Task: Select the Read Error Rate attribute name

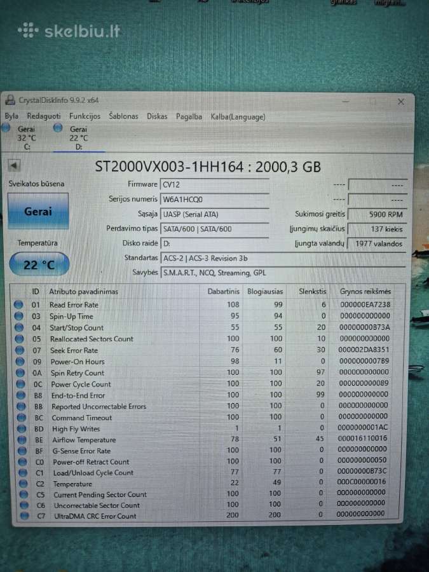Action: tap(74, 305)
